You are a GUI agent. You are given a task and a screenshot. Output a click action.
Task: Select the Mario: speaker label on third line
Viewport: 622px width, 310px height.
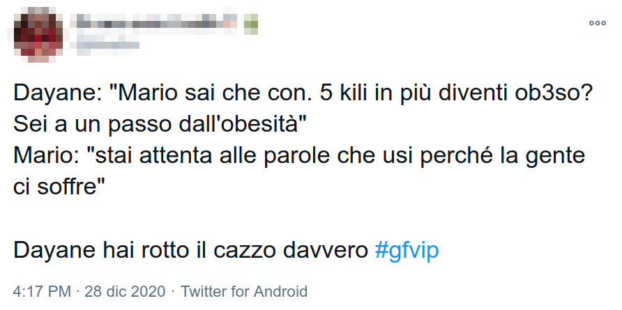pos(50,156)
